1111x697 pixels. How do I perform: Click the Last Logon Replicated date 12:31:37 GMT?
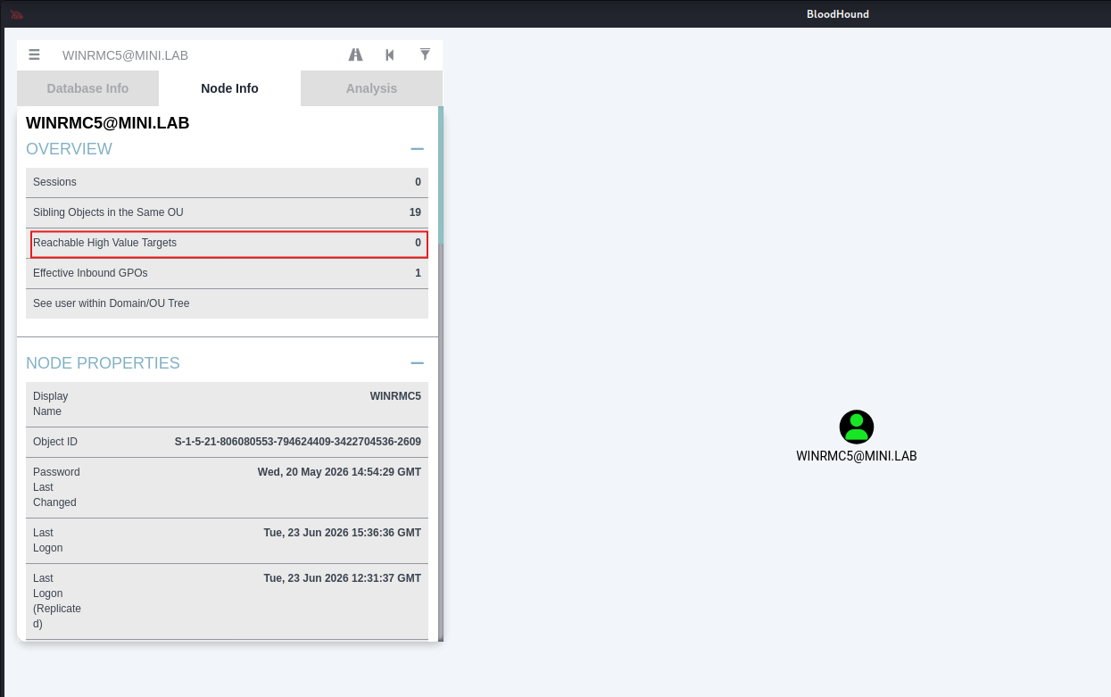342,578
